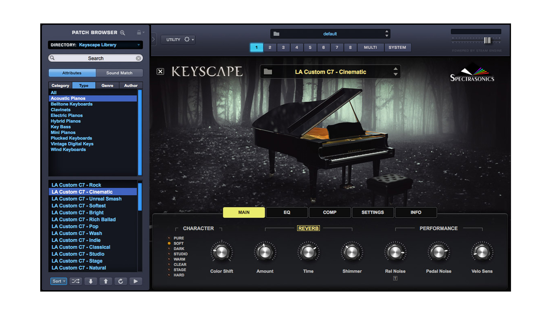
Task: Enable the DARK character option
Action: click(170, 248)
